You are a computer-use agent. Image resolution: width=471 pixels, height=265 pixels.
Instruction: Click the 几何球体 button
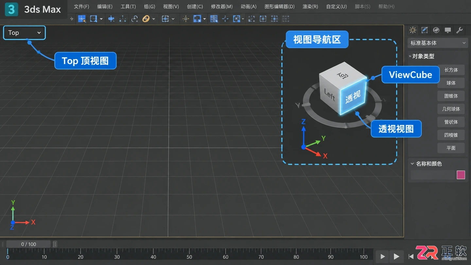click(x=451, y=109)
